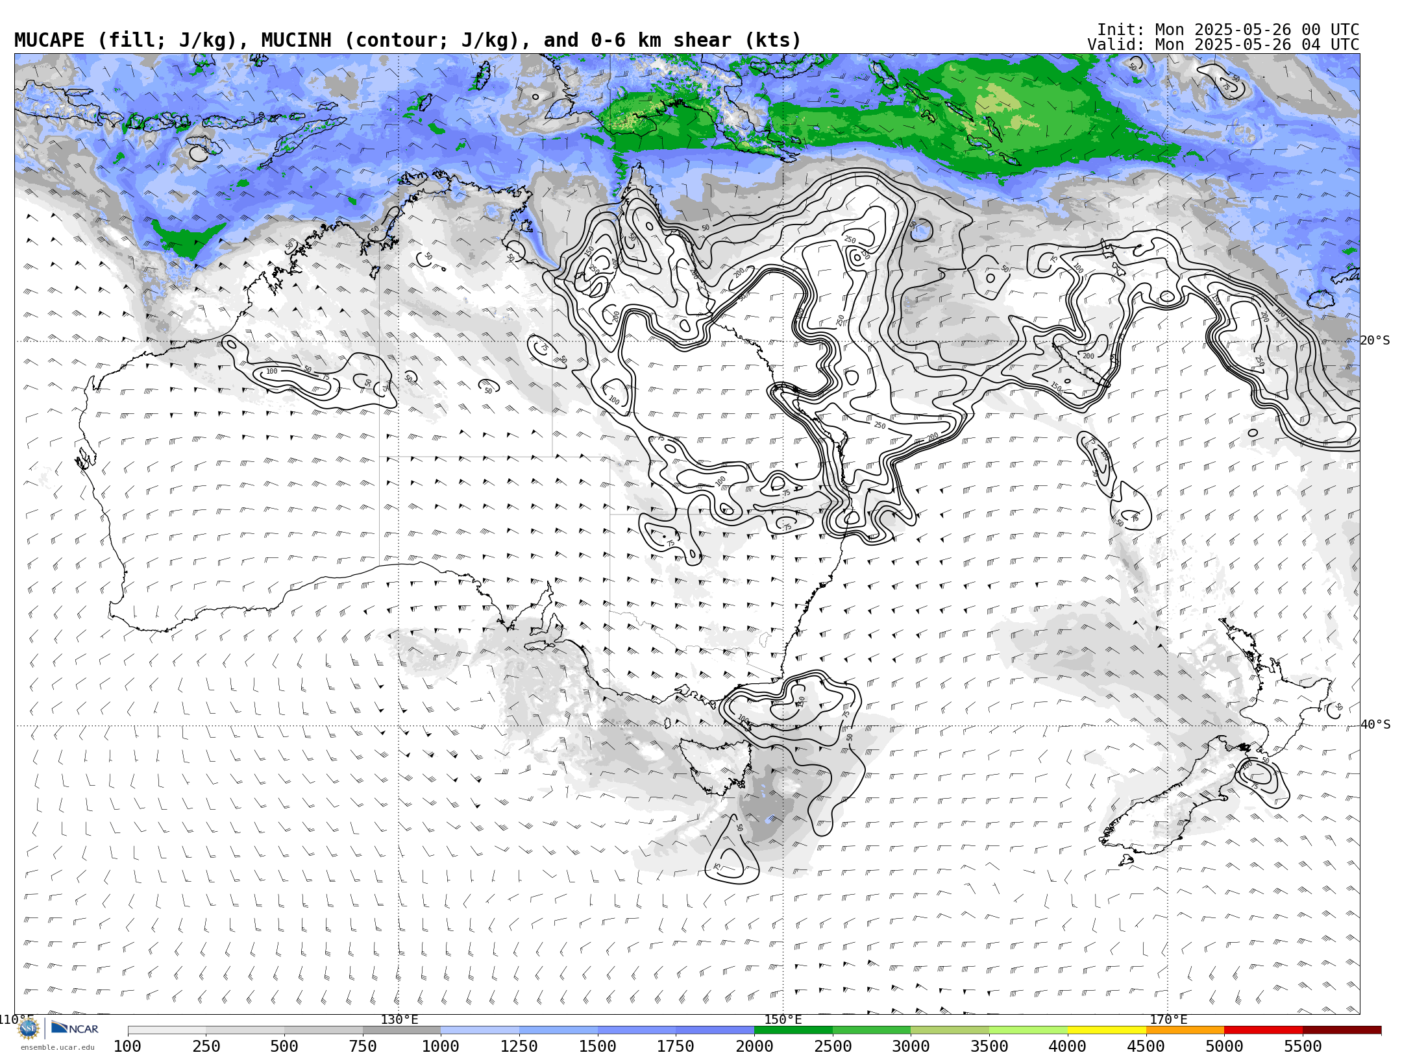Click the 130°E longitude label
The width and height of the screenshot is (1402, 1055).
pyautogui.click(x=399, y=1019)
